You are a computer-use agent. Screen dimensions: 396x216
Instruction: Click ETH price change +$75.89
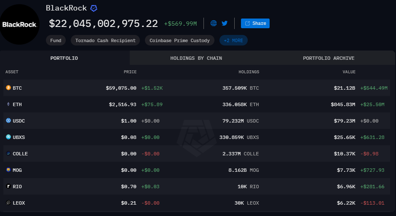(x=152, y=104)
